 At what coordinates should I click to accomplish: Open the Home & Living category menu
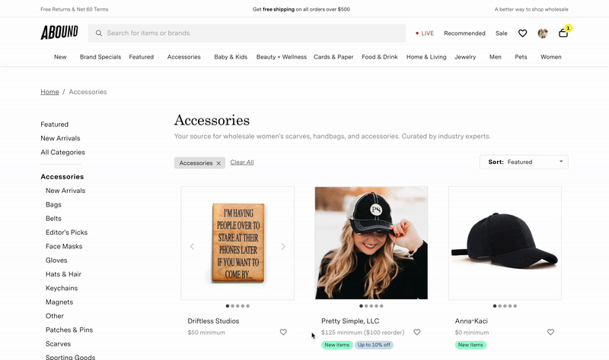pos(426,57)
